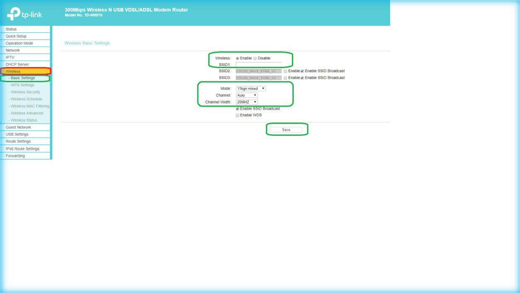Click the SSID1 text field

click(258, 65)
